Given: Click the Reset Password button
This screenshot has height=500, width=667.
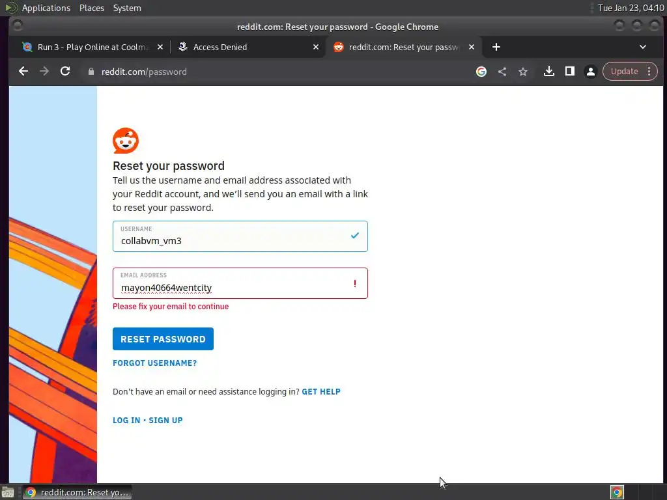Looking at the screenshot, I should tap(163, 339).
